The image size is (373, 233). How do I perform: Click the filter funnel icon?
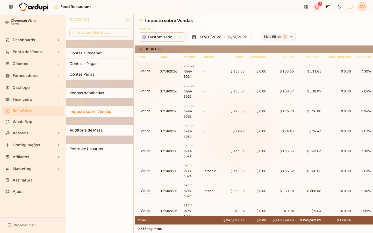coord(141,21)
